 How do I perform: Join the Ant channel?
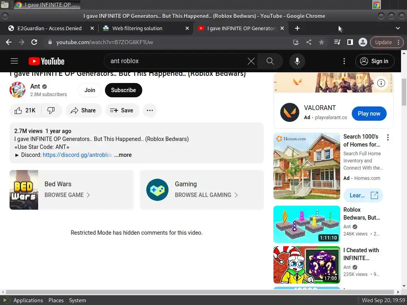90,90
